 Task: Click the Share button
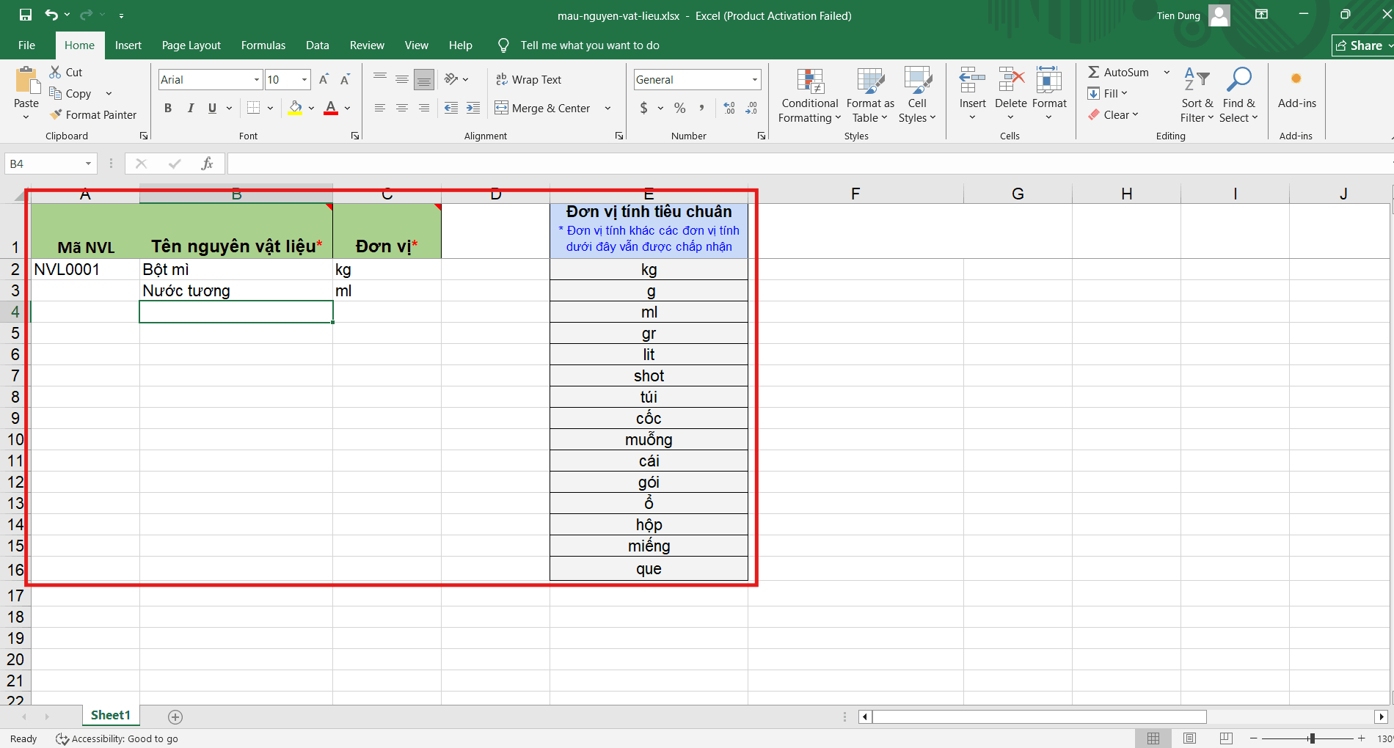point(1362,45)
